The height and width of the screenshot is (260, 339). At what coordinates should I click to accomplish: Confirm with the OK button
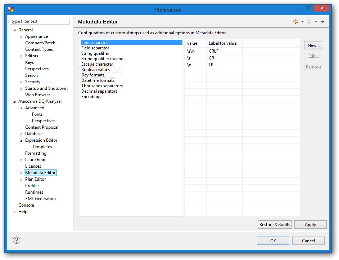[273, 241]
